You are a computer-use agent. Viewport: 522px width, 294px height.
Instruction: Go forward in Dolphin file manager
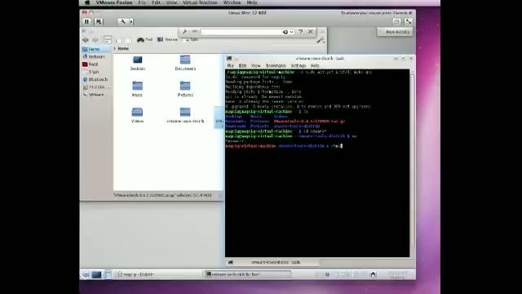coord(95,40)
